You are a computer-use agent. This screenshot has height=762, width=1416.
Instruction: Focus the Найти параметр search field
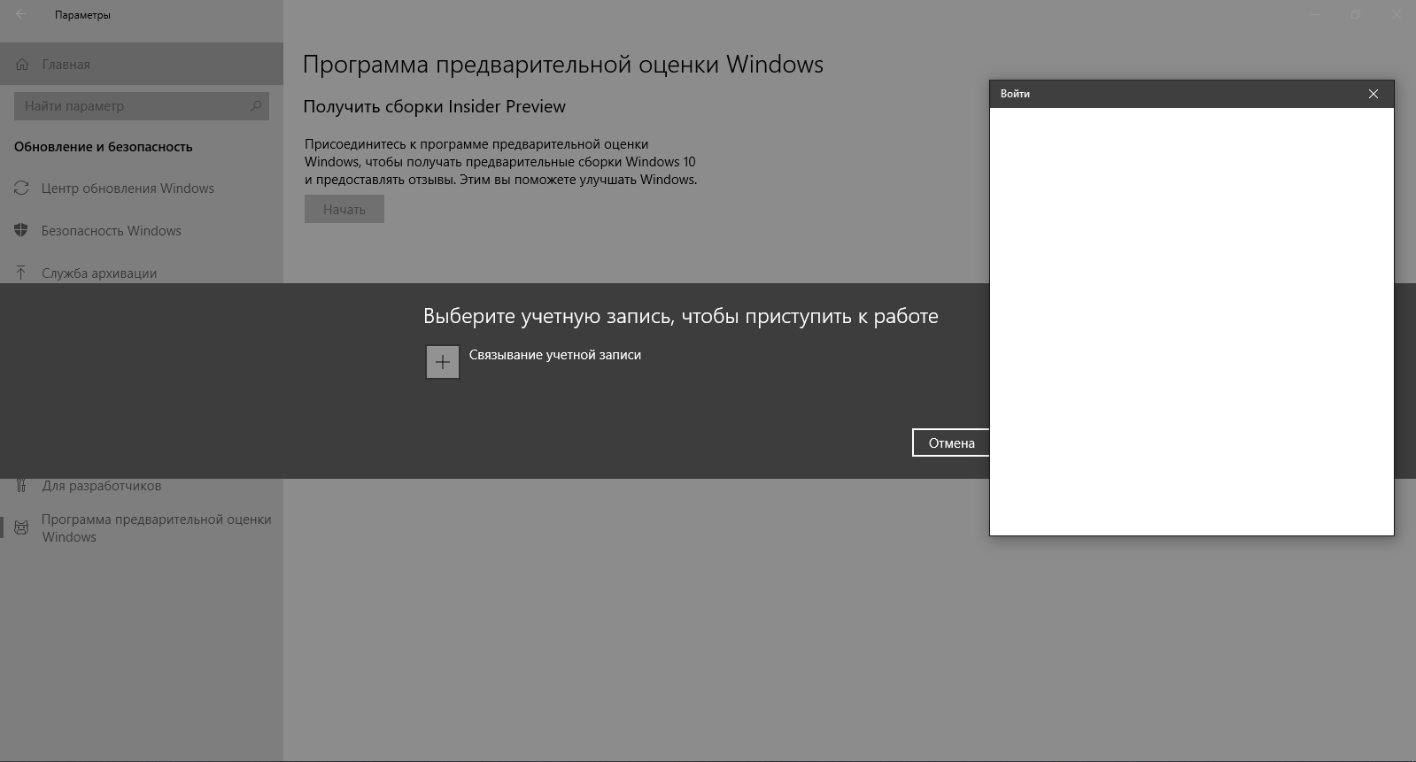coord(142,106)
